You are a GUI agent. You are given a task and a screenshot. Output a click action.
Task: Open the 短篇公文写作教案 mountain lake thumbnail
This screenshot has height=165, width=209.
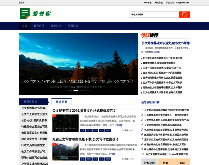point(65,152)
